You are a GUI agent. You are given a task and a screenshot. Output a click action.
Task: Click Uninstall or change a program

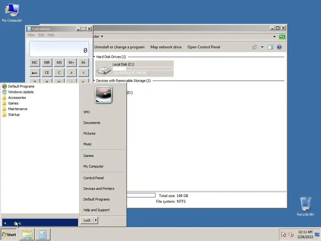coord(119,47)
